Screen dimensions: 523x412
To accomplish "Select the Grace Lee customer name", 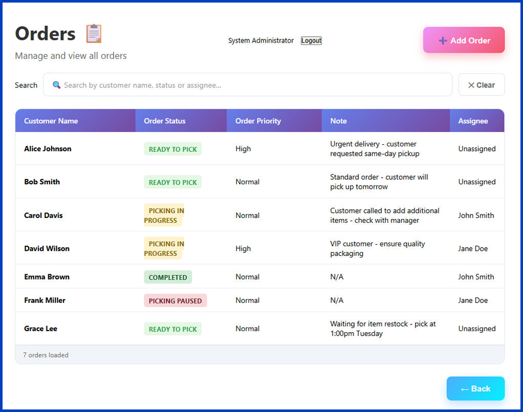I will tap(41, 329).
